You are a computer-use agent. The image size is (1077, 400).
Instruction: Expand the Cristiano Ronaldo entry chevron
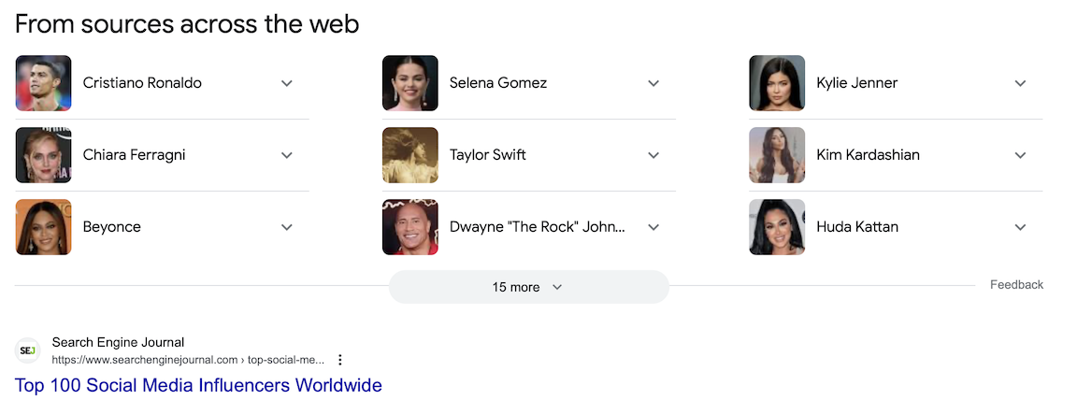287,83
